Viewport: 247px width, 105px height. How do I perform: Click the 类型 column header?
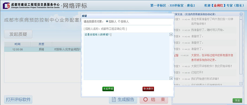point(42,44)
